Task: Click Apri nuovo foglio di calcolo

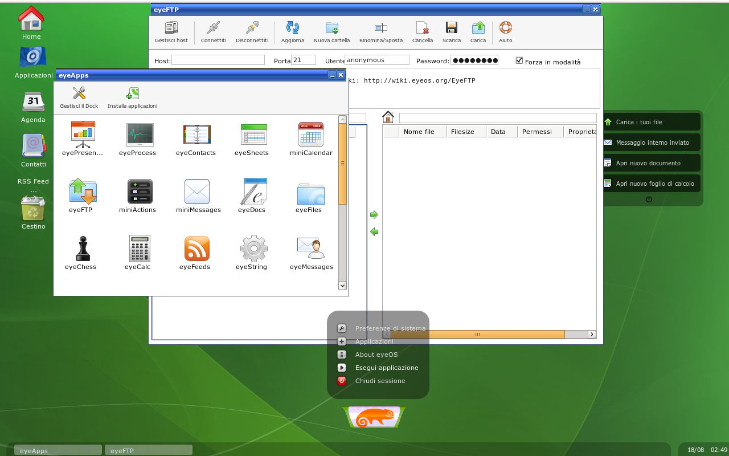Action: tap(652, 184)
